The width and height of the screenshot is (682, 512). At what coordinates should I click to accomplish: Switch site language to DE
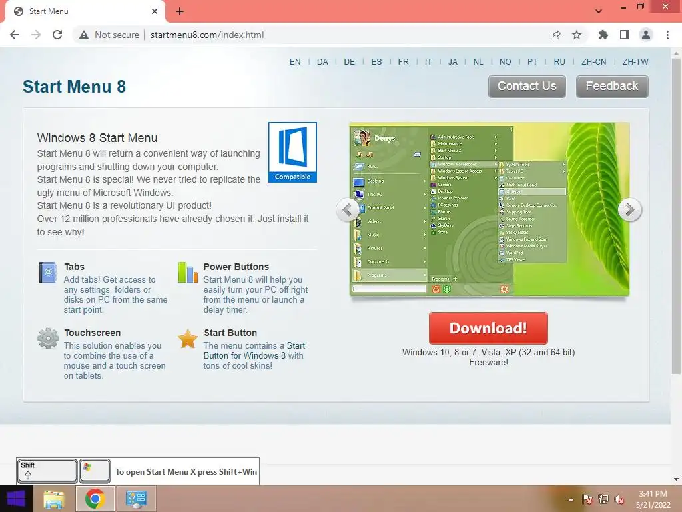[x=349, y=62]
